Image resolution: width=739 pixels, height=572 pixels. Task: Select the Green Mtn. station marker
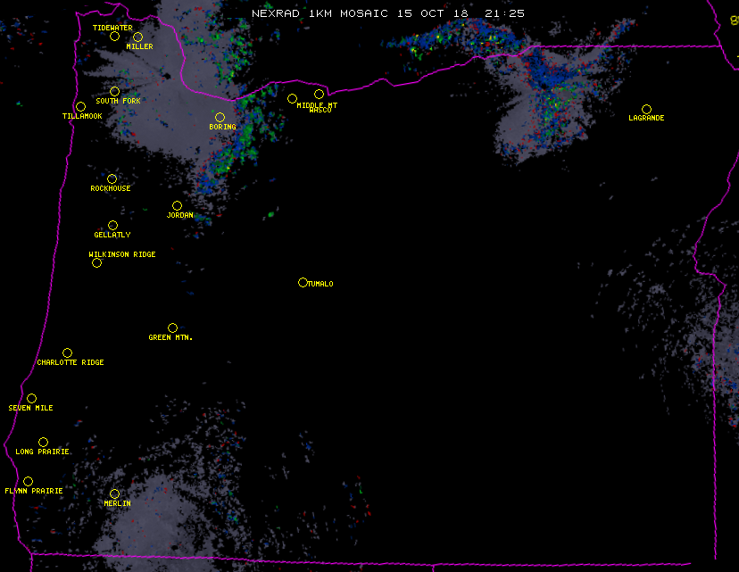coord(172,328)
